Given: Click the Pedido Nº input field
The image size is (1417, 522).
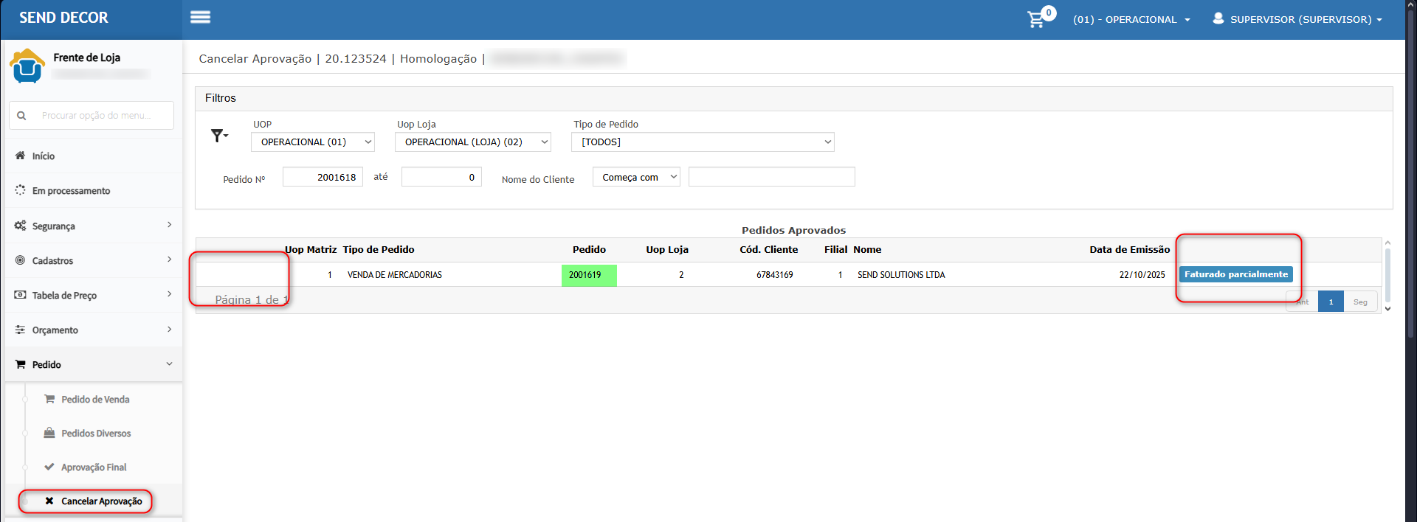Looking at the screenshot, I should coord(323,178).
